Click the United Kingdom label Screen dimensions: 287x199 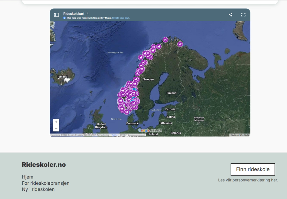[x=101, y=126]
